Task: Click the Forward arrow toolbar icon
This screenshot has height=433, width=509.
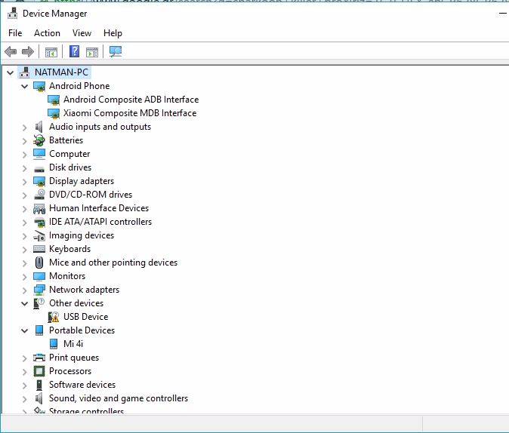Action: tap(28, 51)
